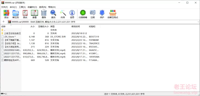
Task: Click the DS_STORE 文件 type cell
Action: pos(58,37)
